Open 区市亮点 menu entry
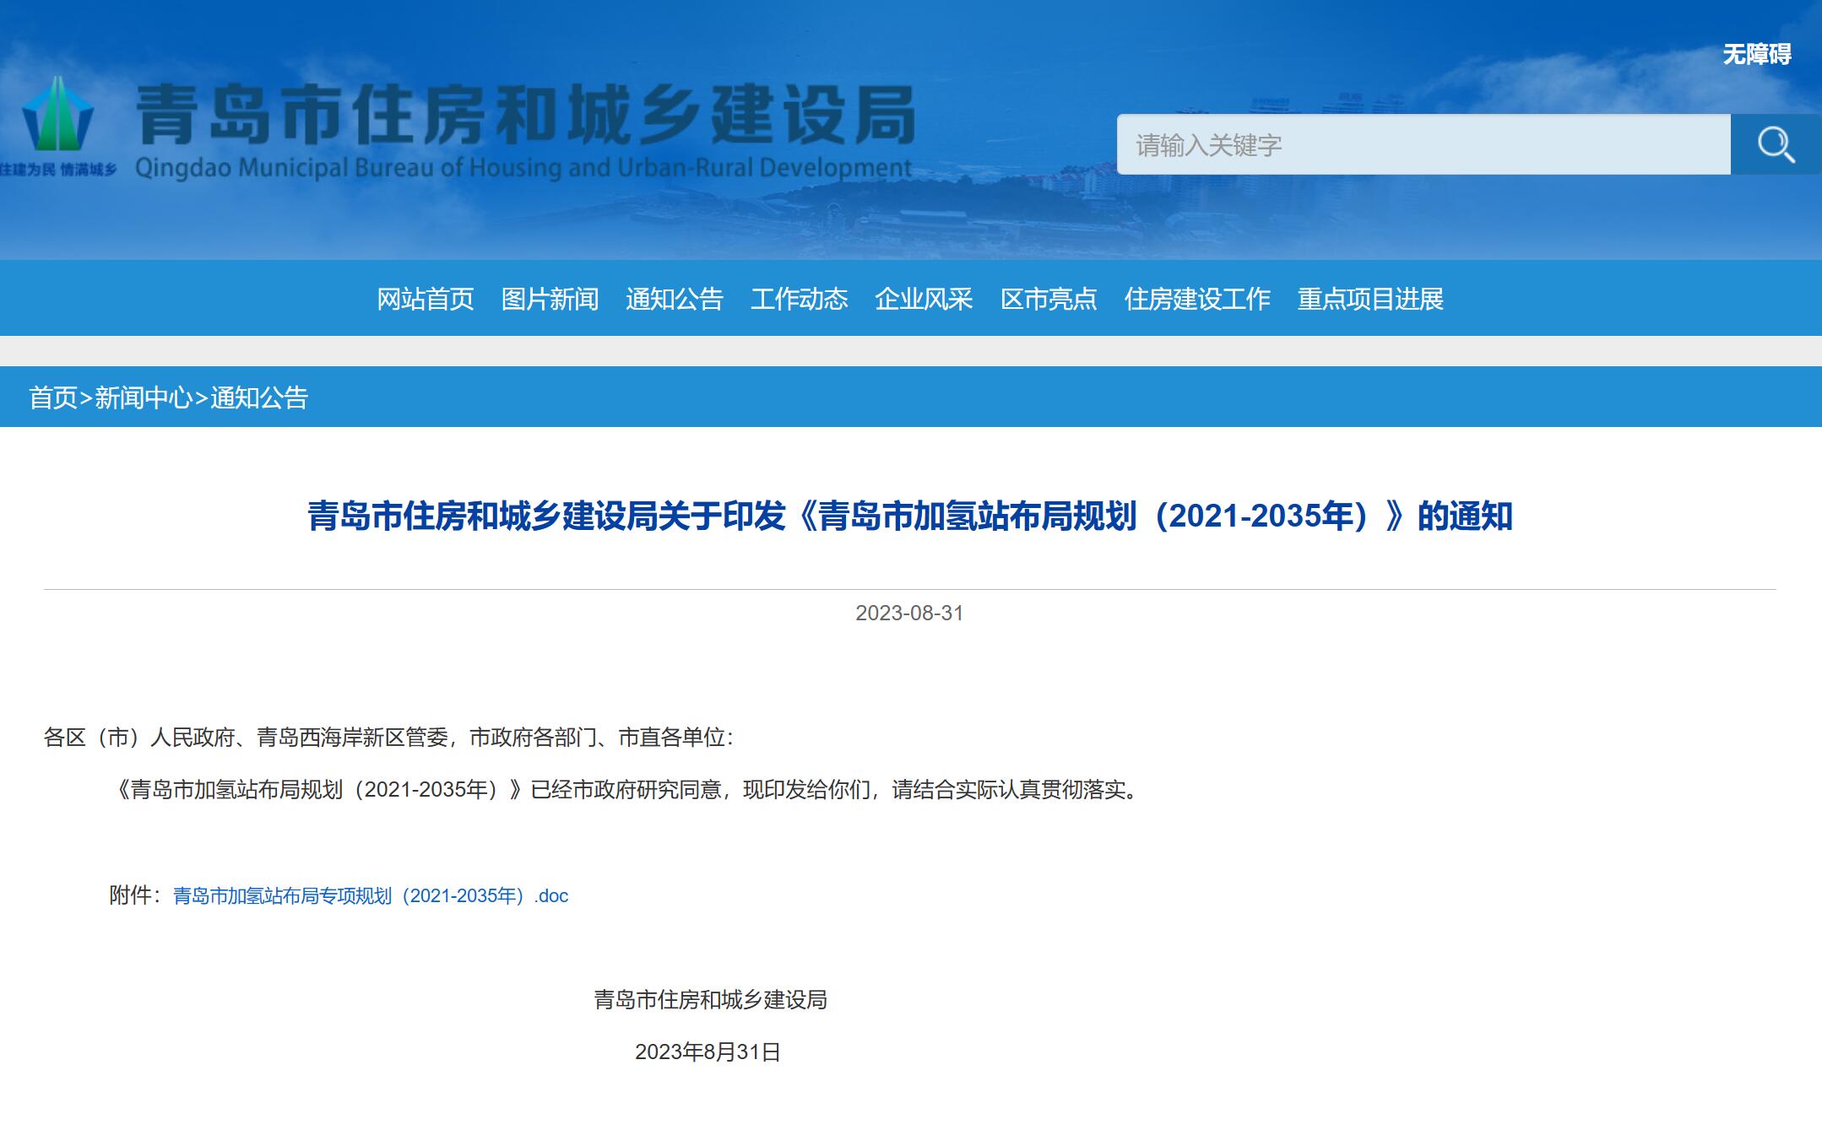This screenshot has width=1822, height=1130. click(x=1049, y=299)
